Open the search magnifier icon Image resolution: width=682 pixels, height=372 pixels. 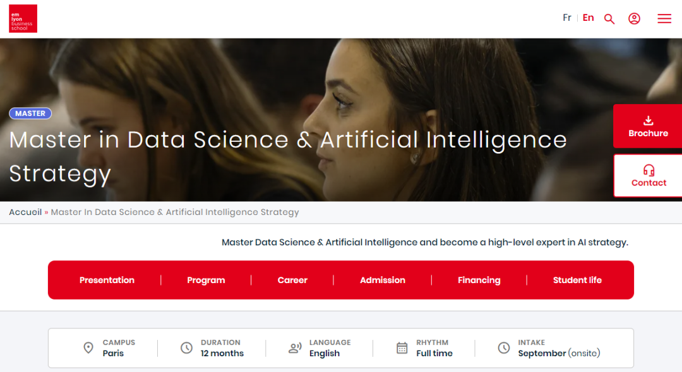(x=609, y=19)
